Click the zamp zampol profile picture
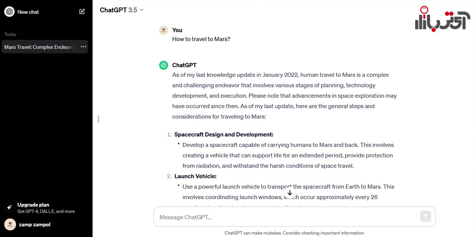The height and width of the screenshot is (237, 475). pyautogui.click(x=10, y=225)
